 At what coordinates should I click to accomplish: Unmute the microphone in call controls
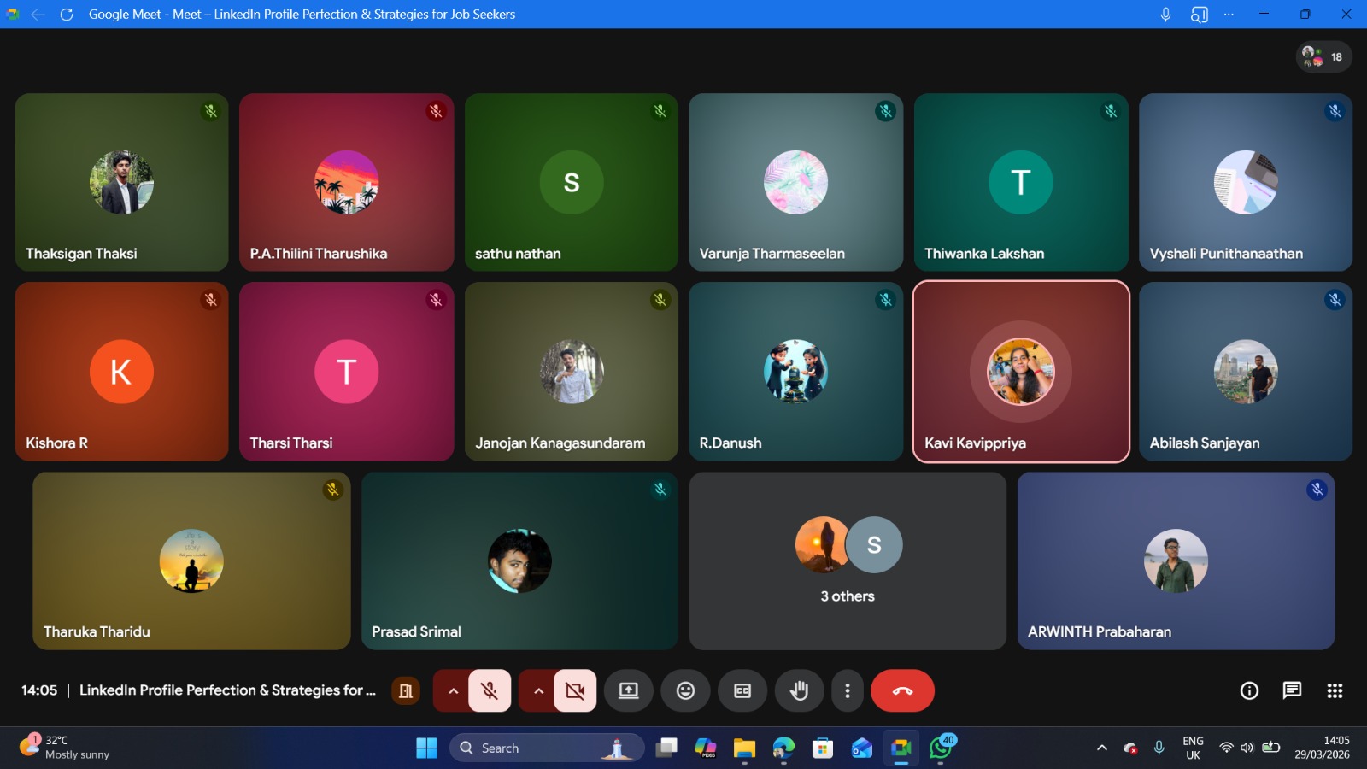coord(490,690)
